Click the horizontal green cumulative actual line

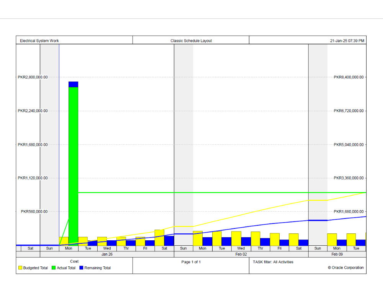click(x=222, y=192)
